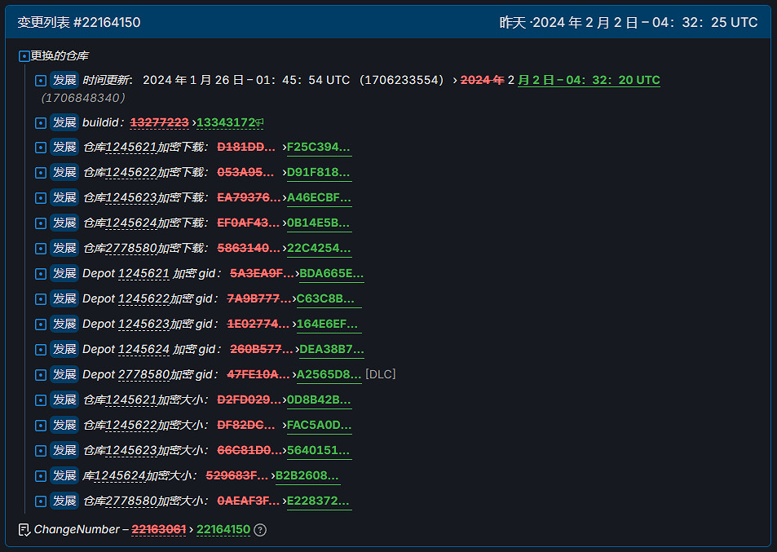The height and width of the screenshot is (552, 777).
Task: Expand the truncated red hash 7A9B777…
Action: [259, 299]
